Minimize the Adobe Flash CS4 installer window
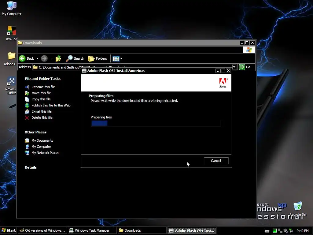The width and height of the screenshot is (313, 235). pyautogui.click(x=218, y=71)
